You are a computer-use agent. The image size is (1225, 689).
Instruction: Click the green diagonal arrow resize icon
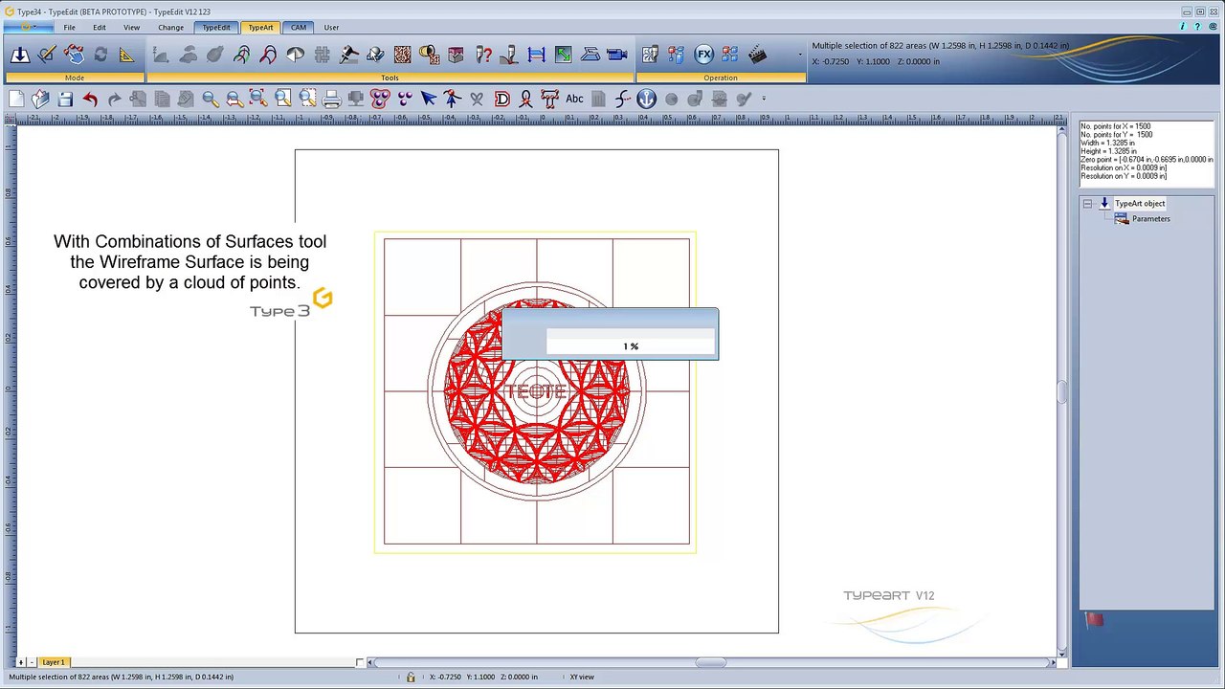tap(563, 55)
